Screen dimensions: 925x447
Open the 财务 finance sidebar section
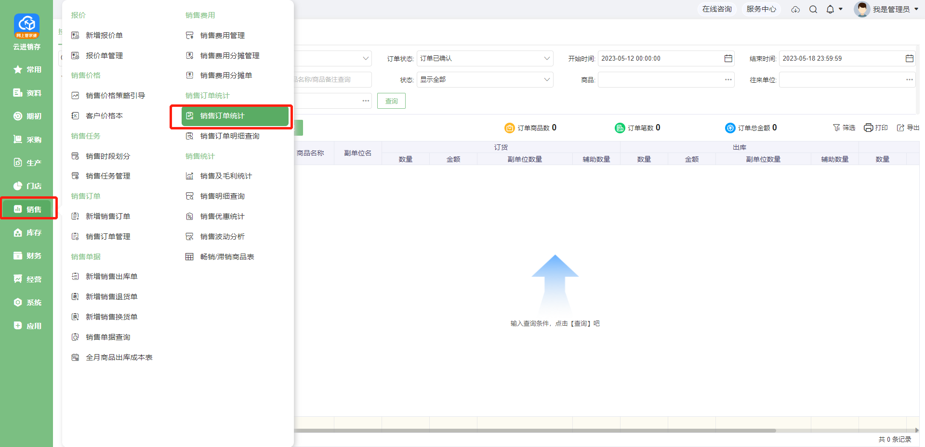(x=26, y=255)
